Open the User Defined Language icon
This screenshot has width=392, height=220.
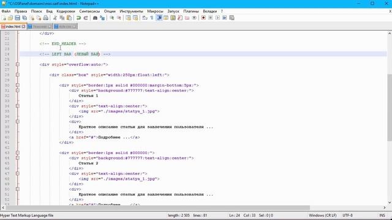[x=166, y=18]
